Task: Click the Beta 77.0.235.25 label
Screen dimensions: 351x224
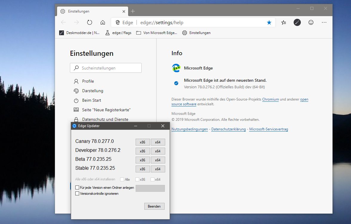Action: 93,159
